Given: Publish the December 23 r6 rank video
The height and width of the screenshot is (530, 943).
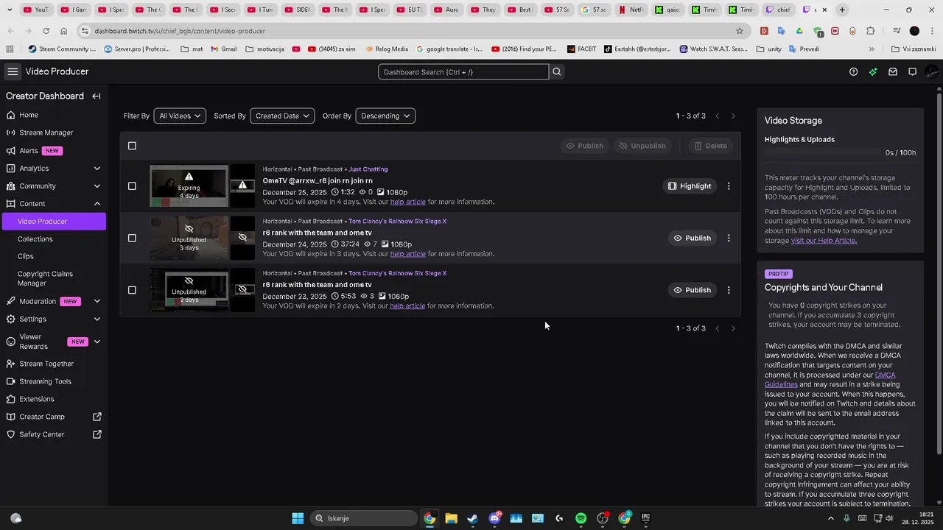Looking at the screenshot, I should [x=692, y=290].
